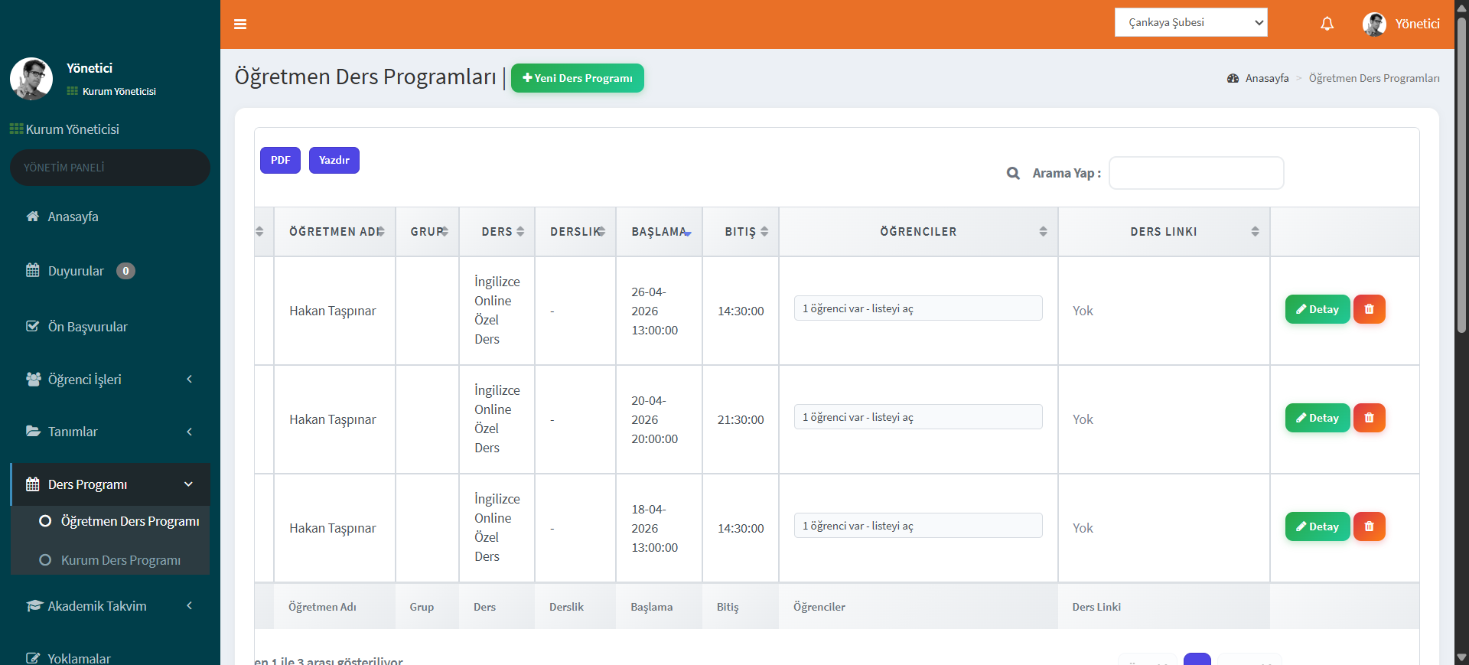Image resolution: width=1469 pixels, height=665 pixels.
Task: Click the Yönetici avatar in top bar
Action: pos(1374,24)
